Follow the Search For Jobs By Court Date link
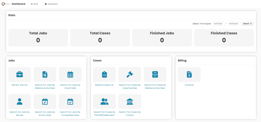Image resolution: width=261 pixels, height=122 pixels. [70, 86]
